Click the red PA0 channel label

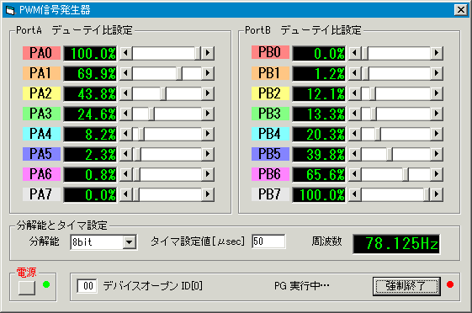pyautogui.click(x=41, y=53)
